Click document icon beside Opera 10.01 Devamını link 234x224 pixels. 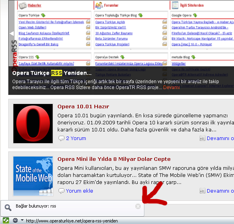203,138
